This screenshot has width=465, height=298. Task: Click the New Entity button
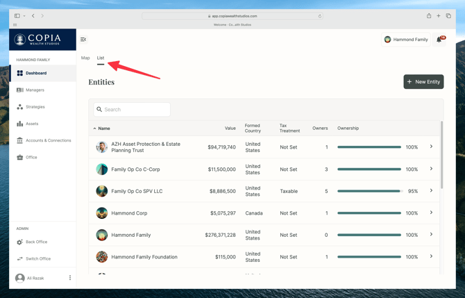(423, 82)
